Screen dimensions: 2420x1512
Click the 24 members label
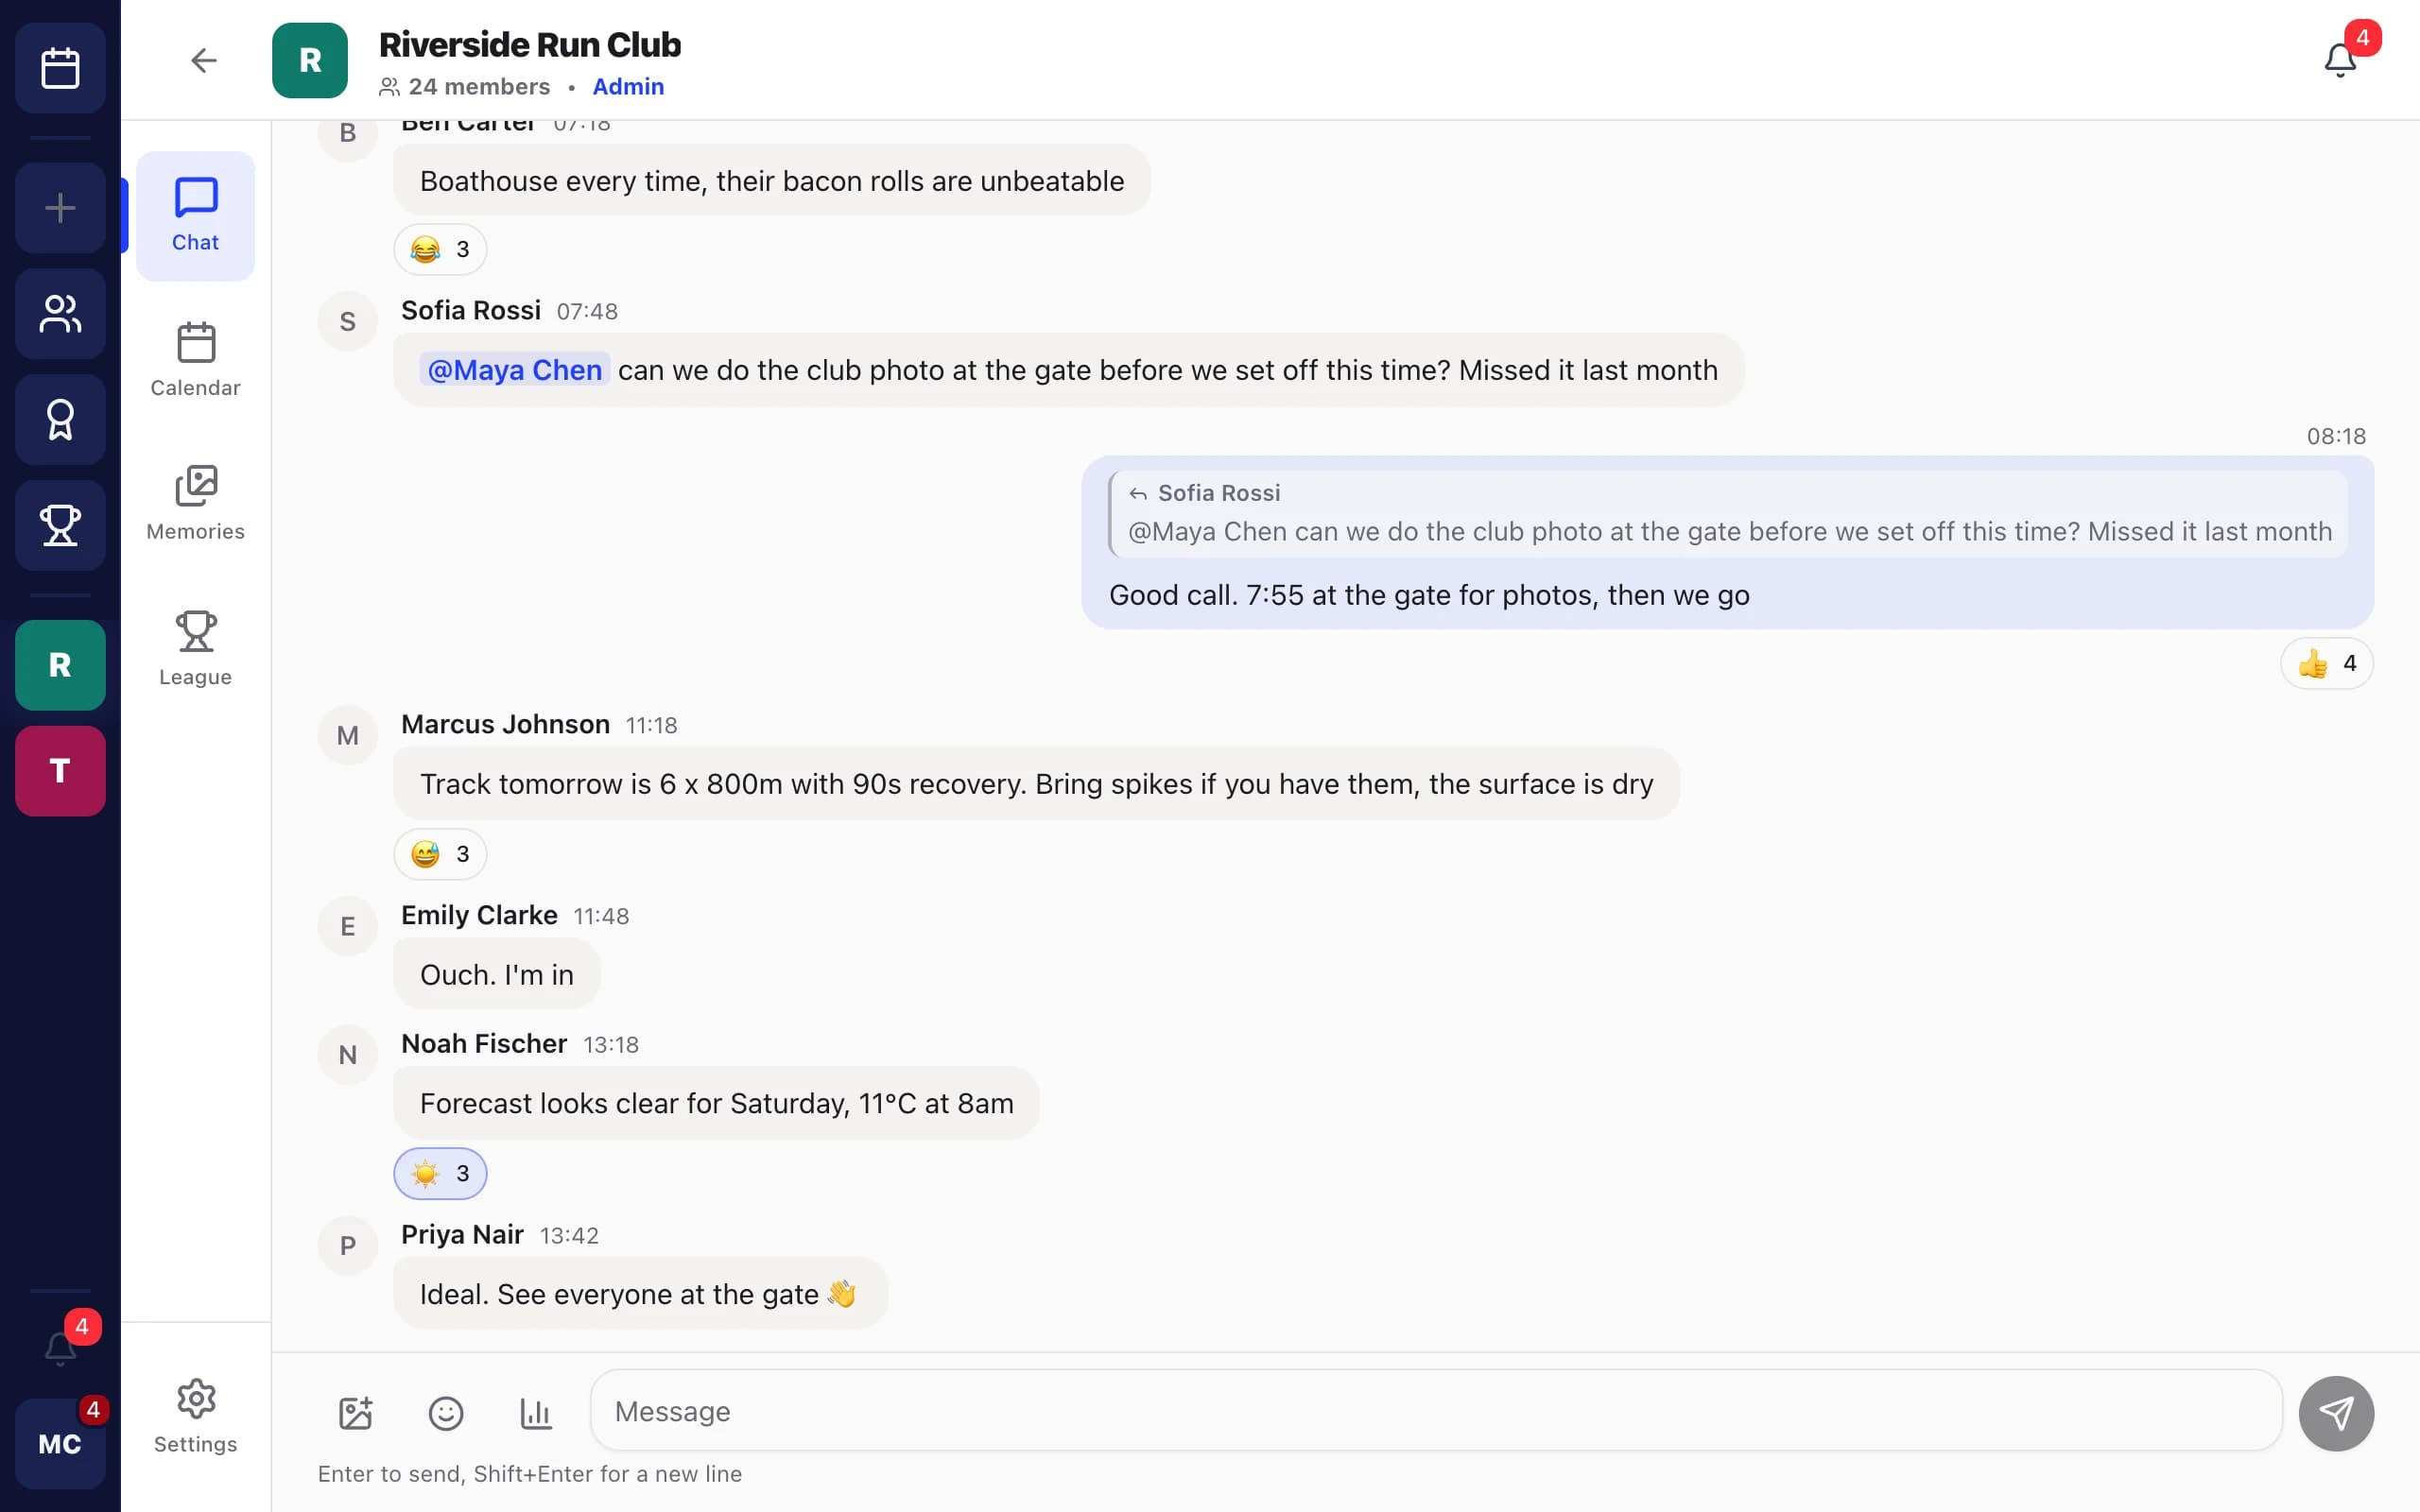[x=465, y=87]
